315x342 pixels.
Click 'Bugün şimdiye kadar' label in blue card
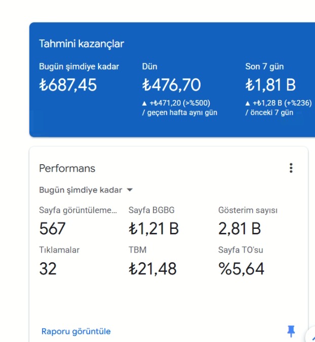tap(79, 67)
